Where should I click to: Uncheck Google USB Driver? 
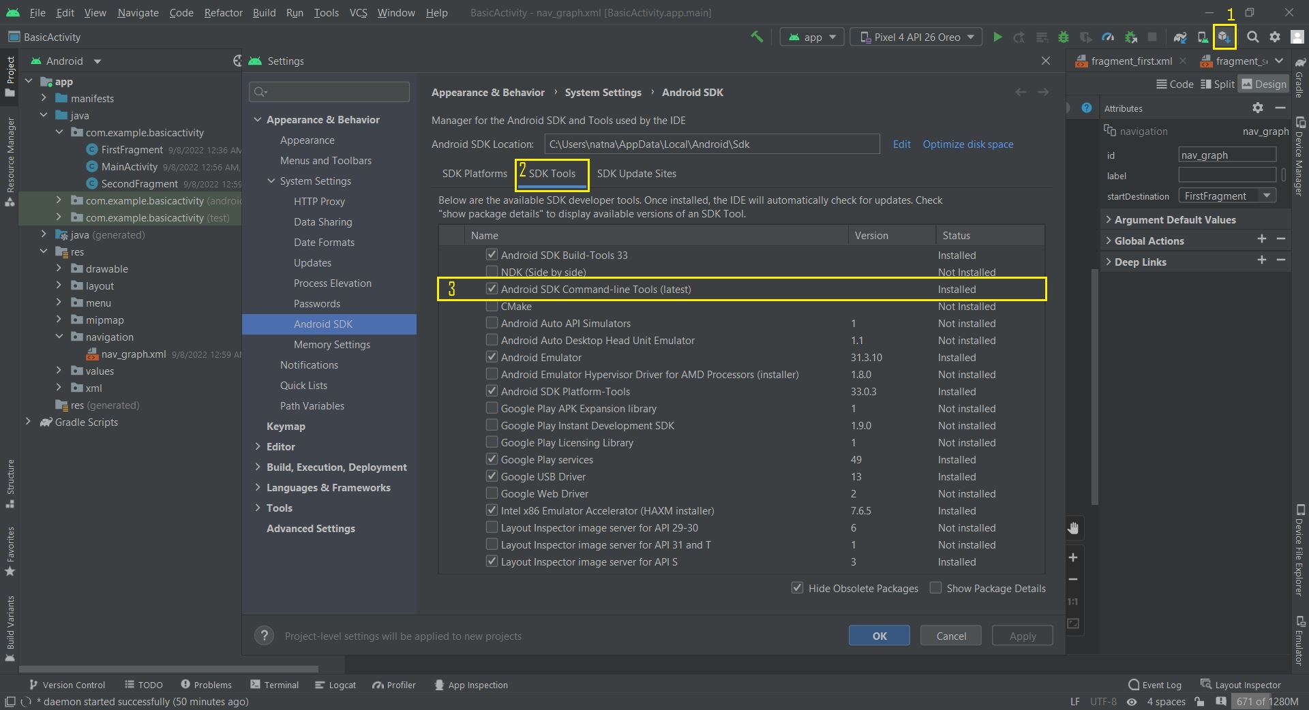[x=492, y=476]
